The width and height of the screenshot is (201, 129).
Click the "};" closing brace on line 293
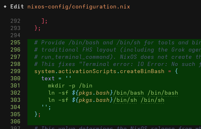[x=38, y=28]
